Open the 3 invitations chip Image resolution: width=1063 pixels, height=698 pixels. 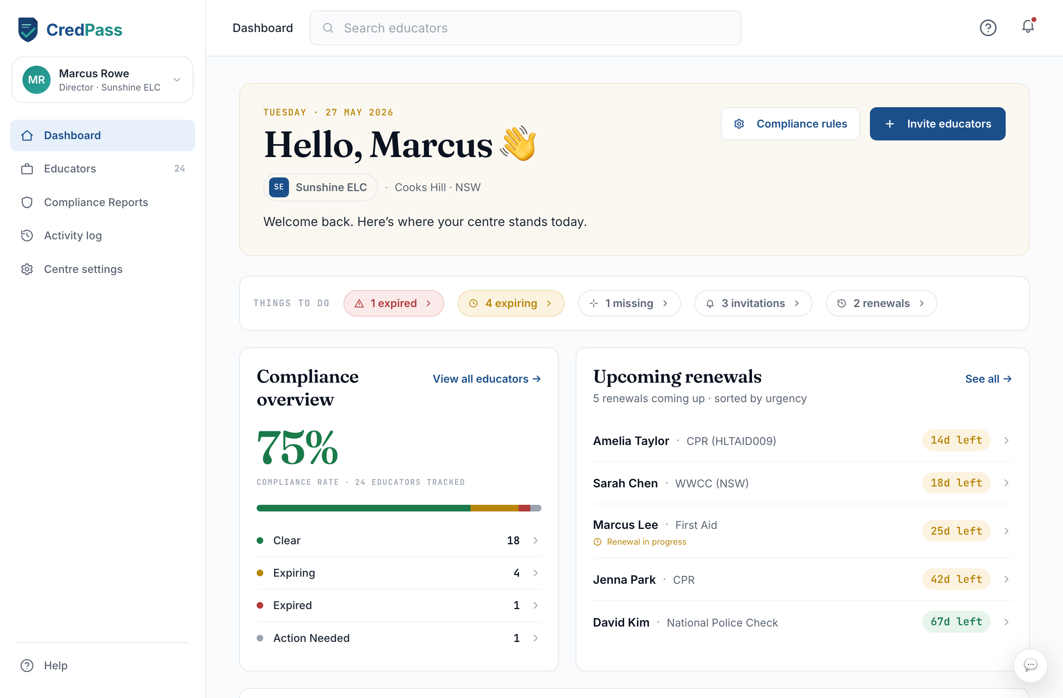coord(752,302)
